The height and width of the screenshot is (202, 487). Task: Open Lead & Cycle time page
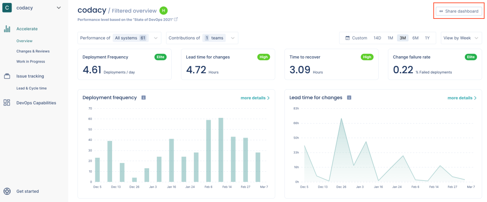(32, 88)
